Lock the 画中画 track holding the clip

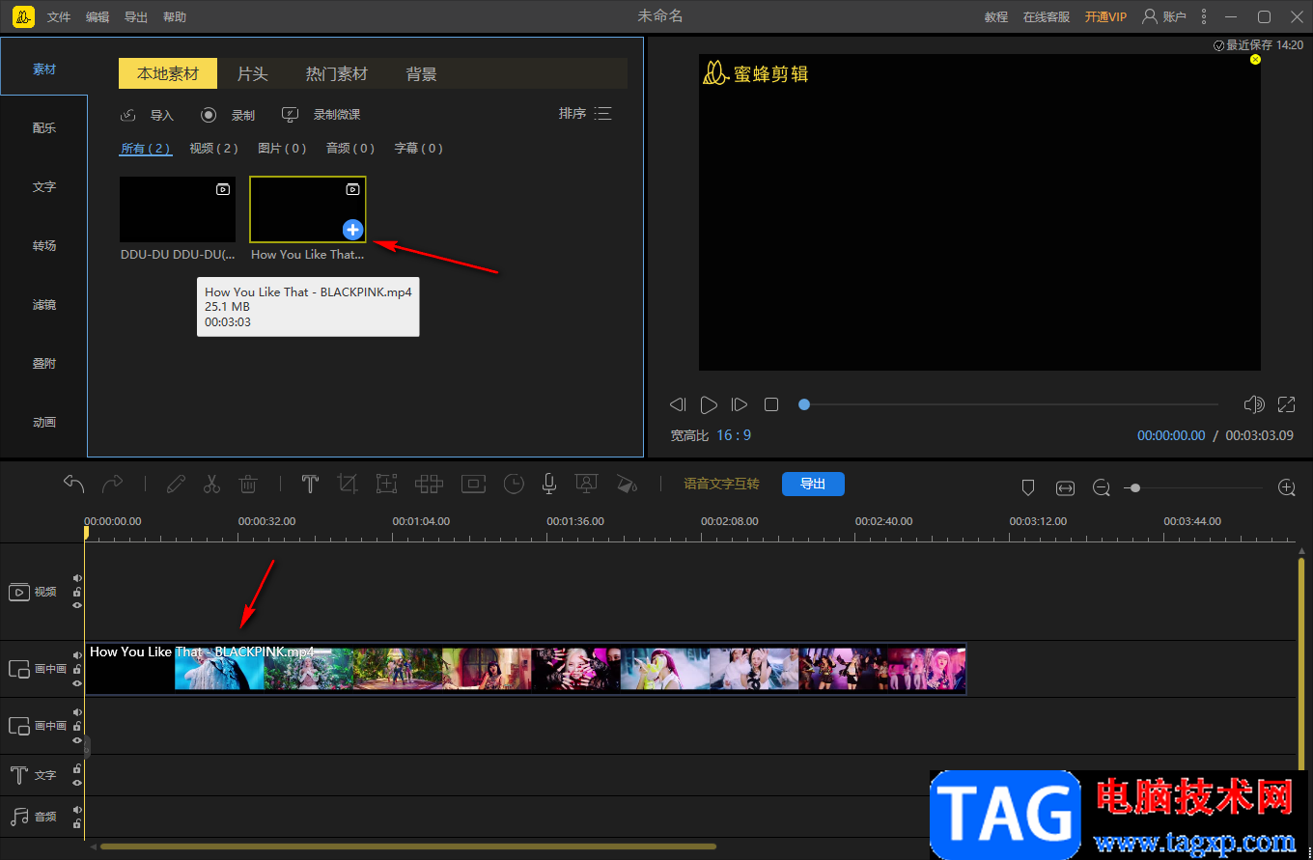coord(77,669)
